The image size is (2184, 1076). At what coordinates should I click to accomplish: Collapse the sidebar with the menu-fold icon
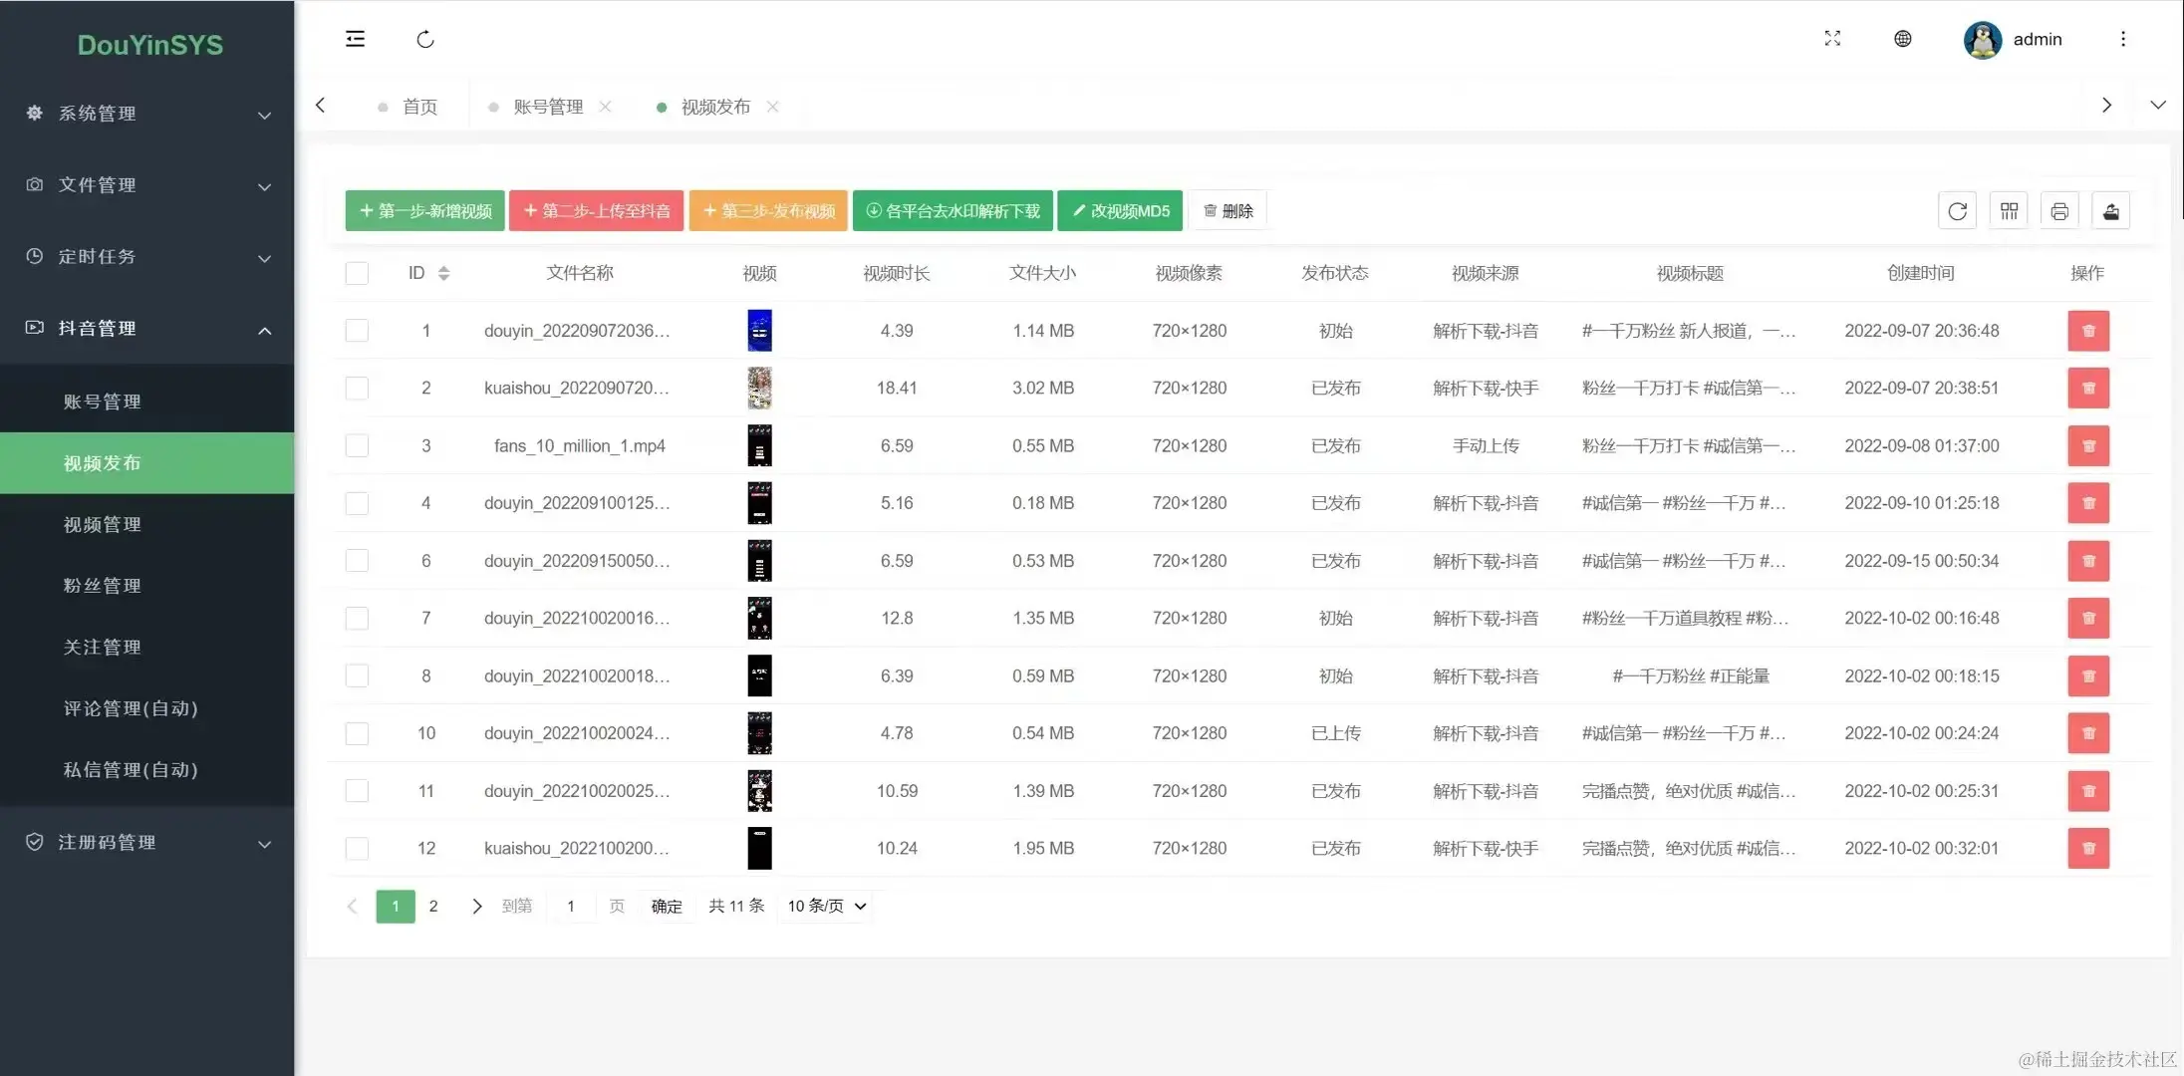coord(355,39)
